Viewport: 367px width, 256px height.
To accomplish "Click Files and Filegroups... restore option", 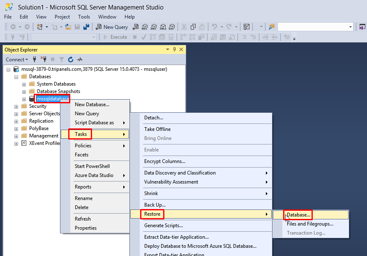I will tap(310, 224).
